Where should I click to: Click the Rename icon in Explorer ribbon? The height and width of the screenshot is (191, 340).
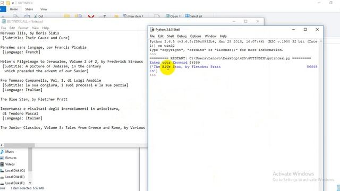[x=104, y=16]
